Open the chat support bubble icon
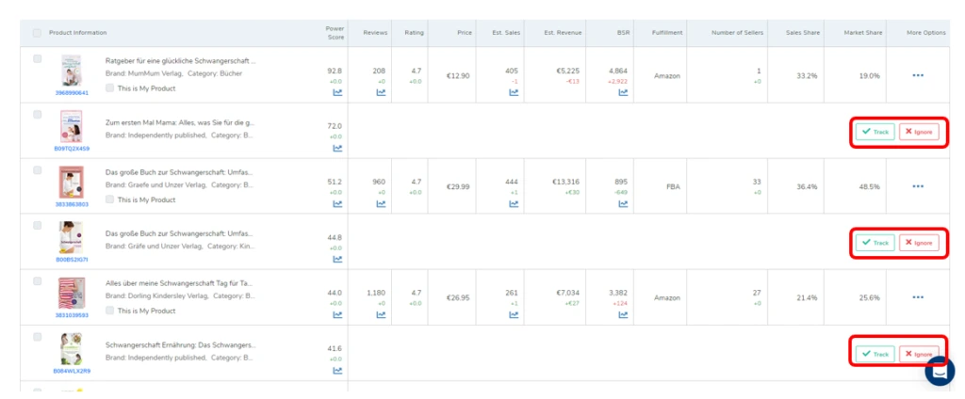Viewport: 965px width, 399px height. click(939, 370)
